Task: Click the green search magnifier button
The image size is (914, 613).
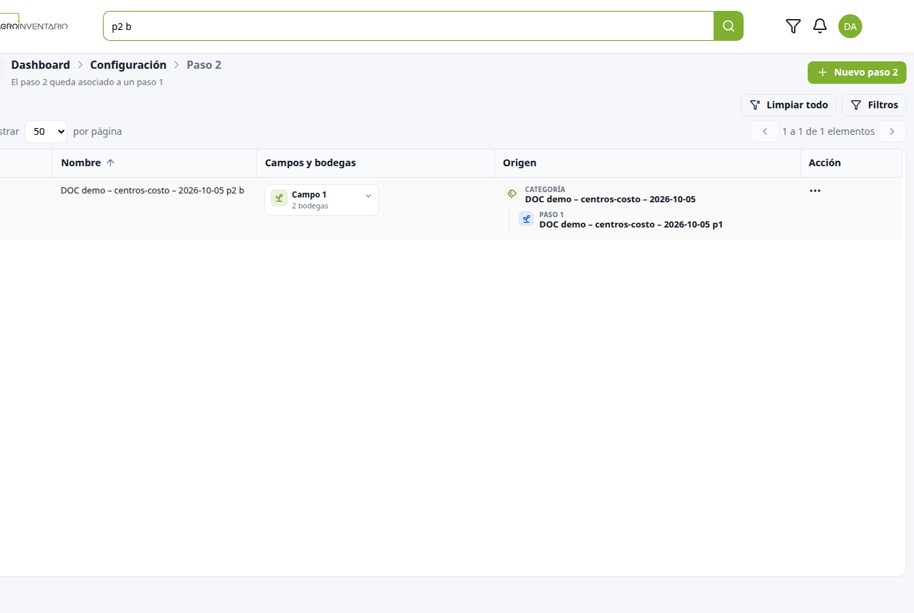Action: [x=729, y=26]
